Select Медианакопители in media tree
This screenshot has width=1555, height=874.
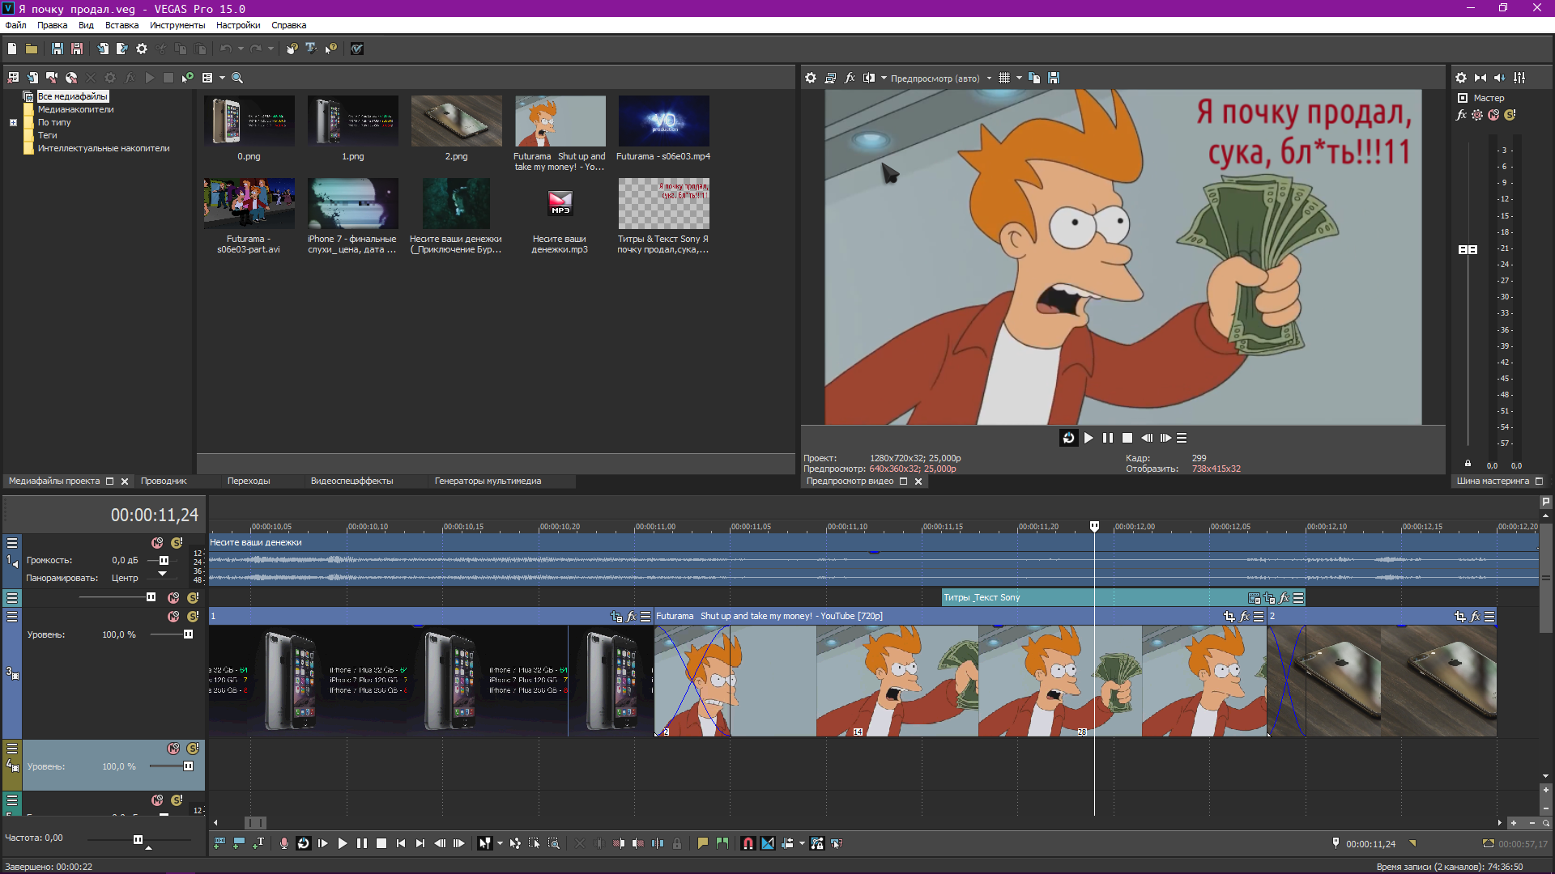[x=75, y=109]
